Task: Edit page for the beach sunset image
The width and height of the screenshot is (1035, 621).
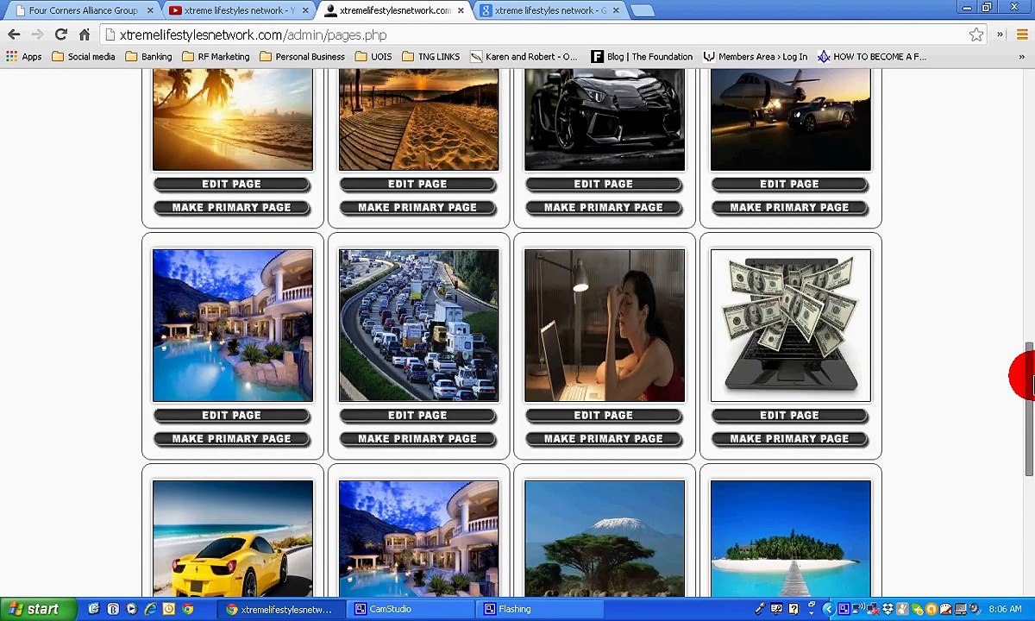Action: [232, 185]
